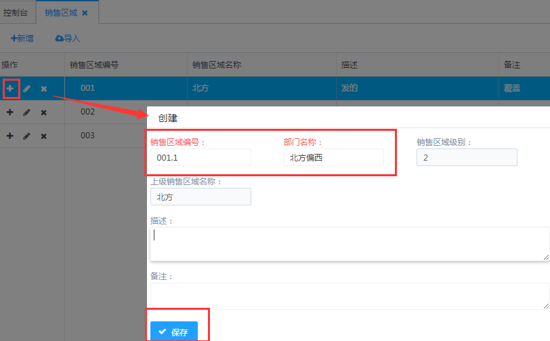Close the 销售区域 tab
Viewport: 550px width, 341px height.
[x=85, y=13]
